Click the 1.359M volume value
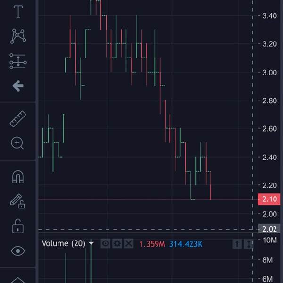 (152, 244)
